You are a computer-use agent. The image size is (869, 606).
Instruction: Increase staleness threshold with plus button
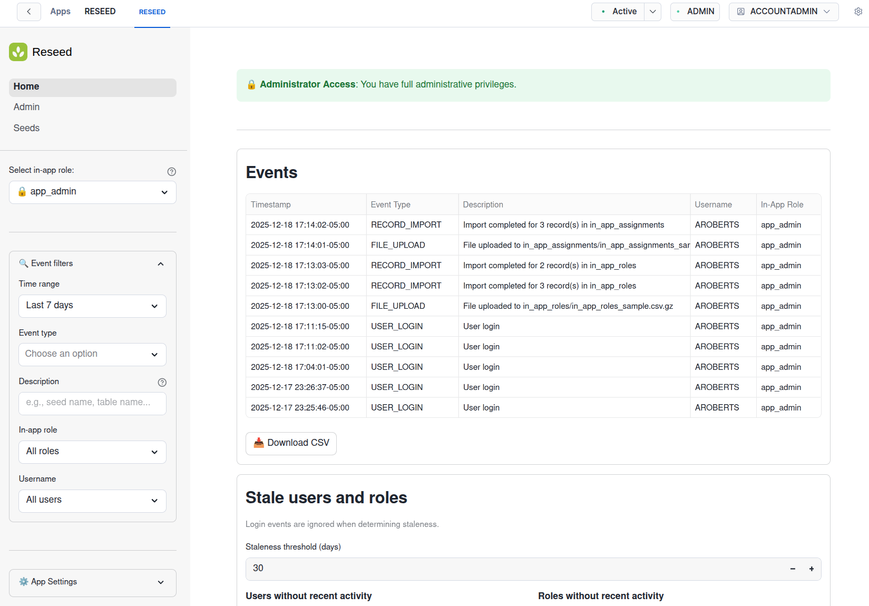(812, 569)
